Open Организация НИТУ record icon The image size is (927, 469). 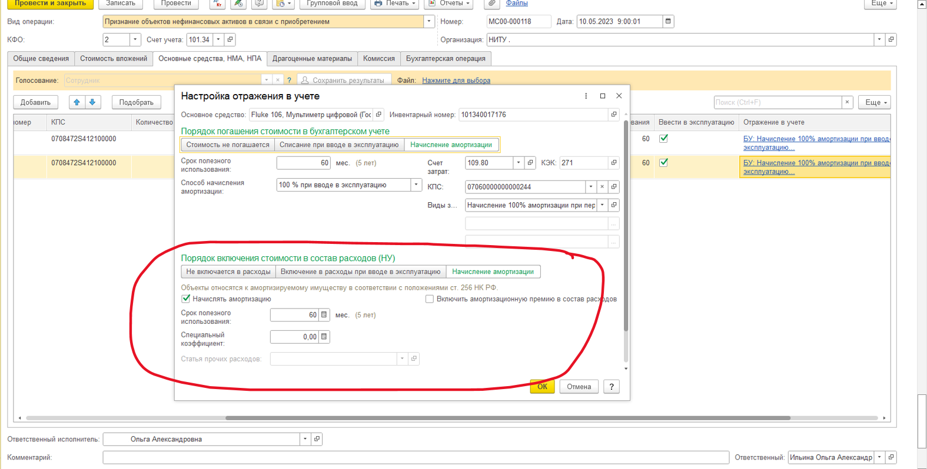pos(891,40)
